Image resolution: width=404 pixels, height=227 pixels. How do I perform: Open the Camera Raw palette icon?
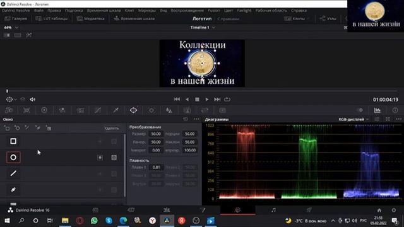point(9,110)
